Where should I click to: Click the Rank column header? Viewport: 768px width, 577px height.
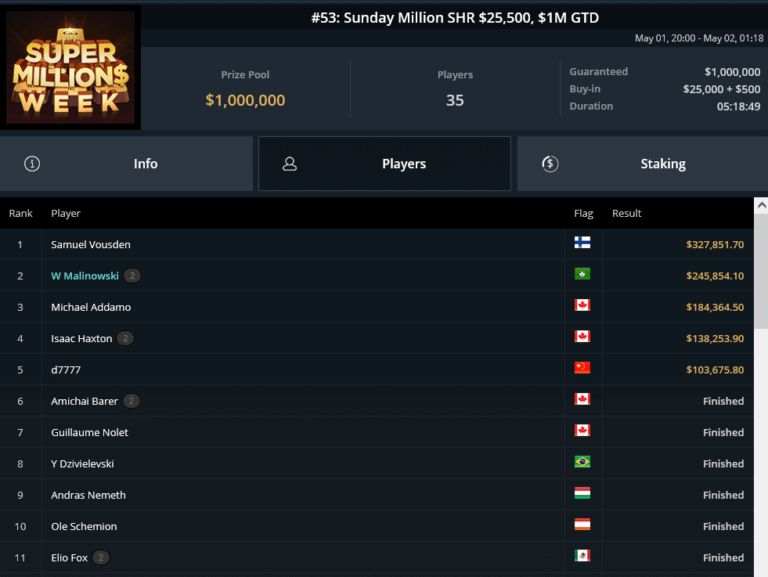tap(20, 213)
